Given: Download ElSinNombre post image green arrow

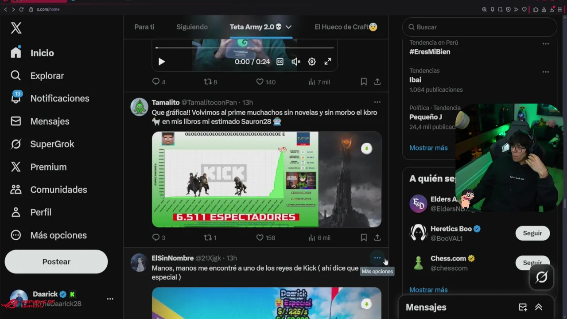Looking at the screenshot, I should (366, 304).
